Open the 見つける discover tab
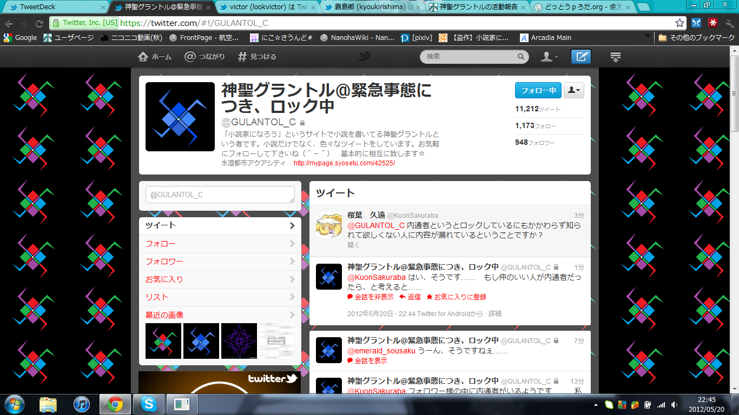Image resolution: width=739 pixels, height=415 pixels. click(257, 56)
